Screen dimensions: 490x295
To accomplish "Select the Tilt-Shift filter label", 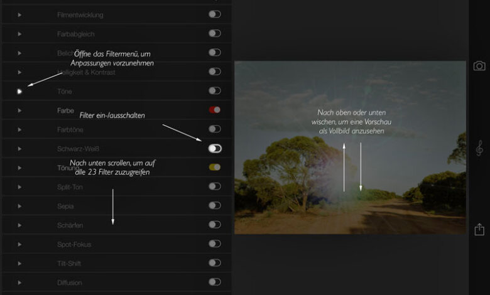I will (69, 264).
